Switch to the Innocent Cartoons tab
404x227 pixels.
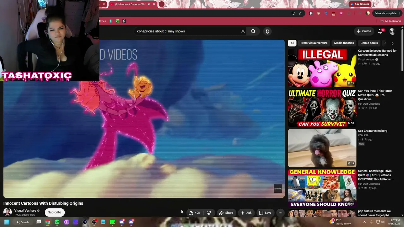130,4
